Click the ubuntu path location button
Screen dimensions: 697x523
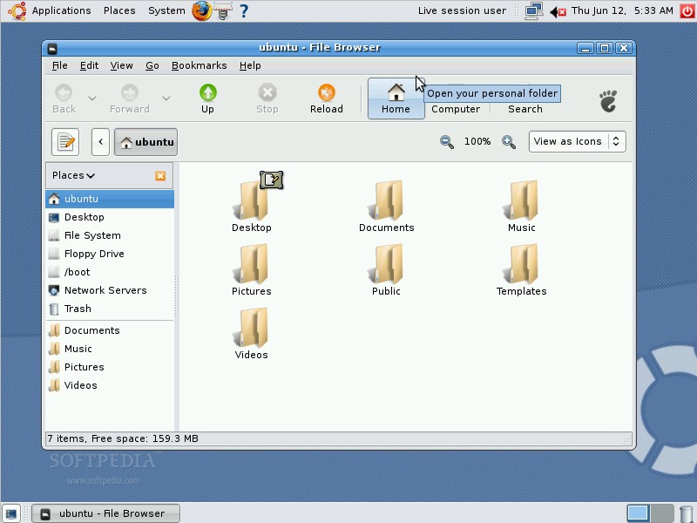[145, 142]
